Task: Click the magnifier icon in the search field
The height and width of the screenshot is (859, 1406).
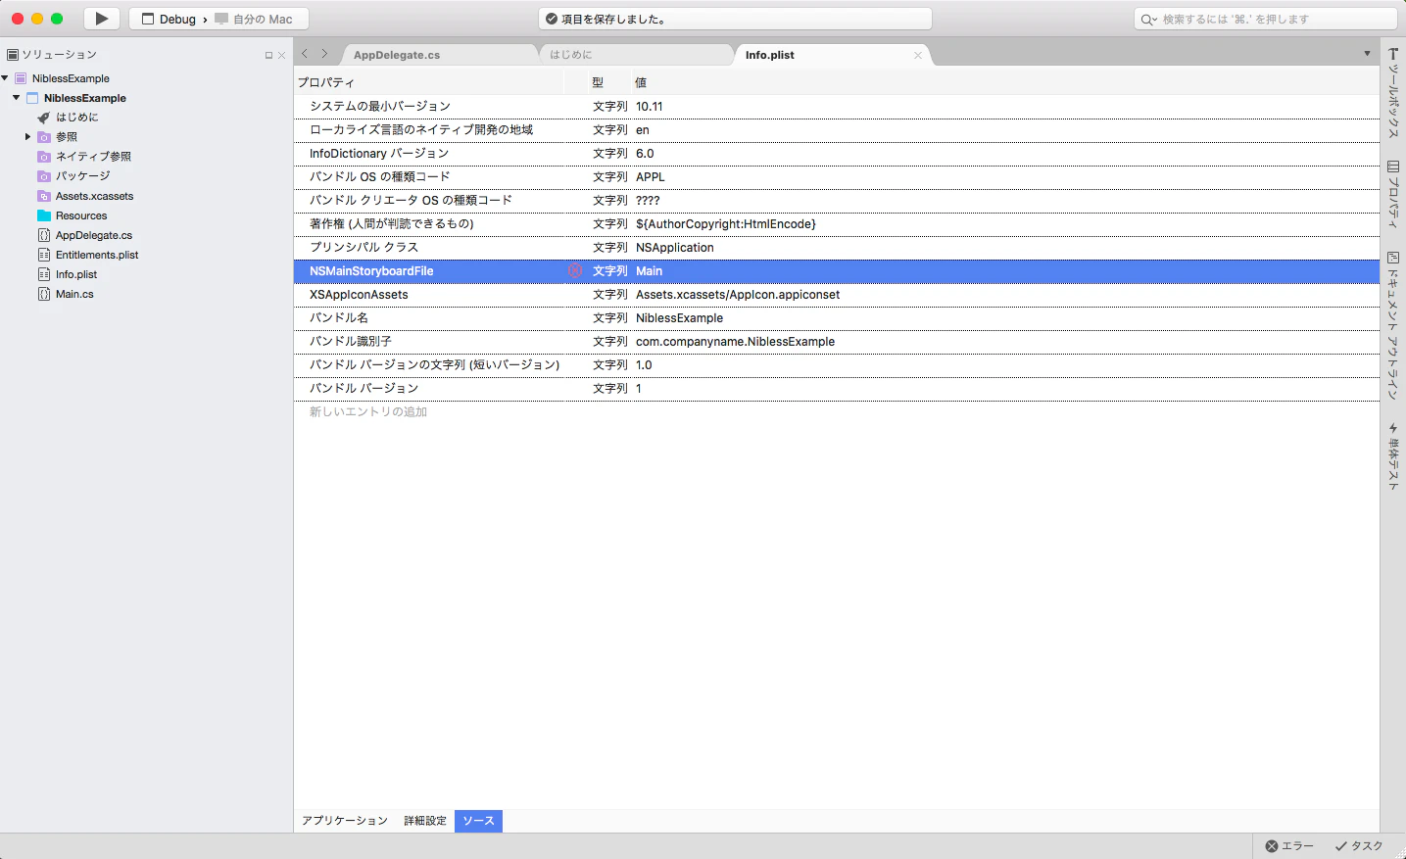Action: click(1148, 20)
